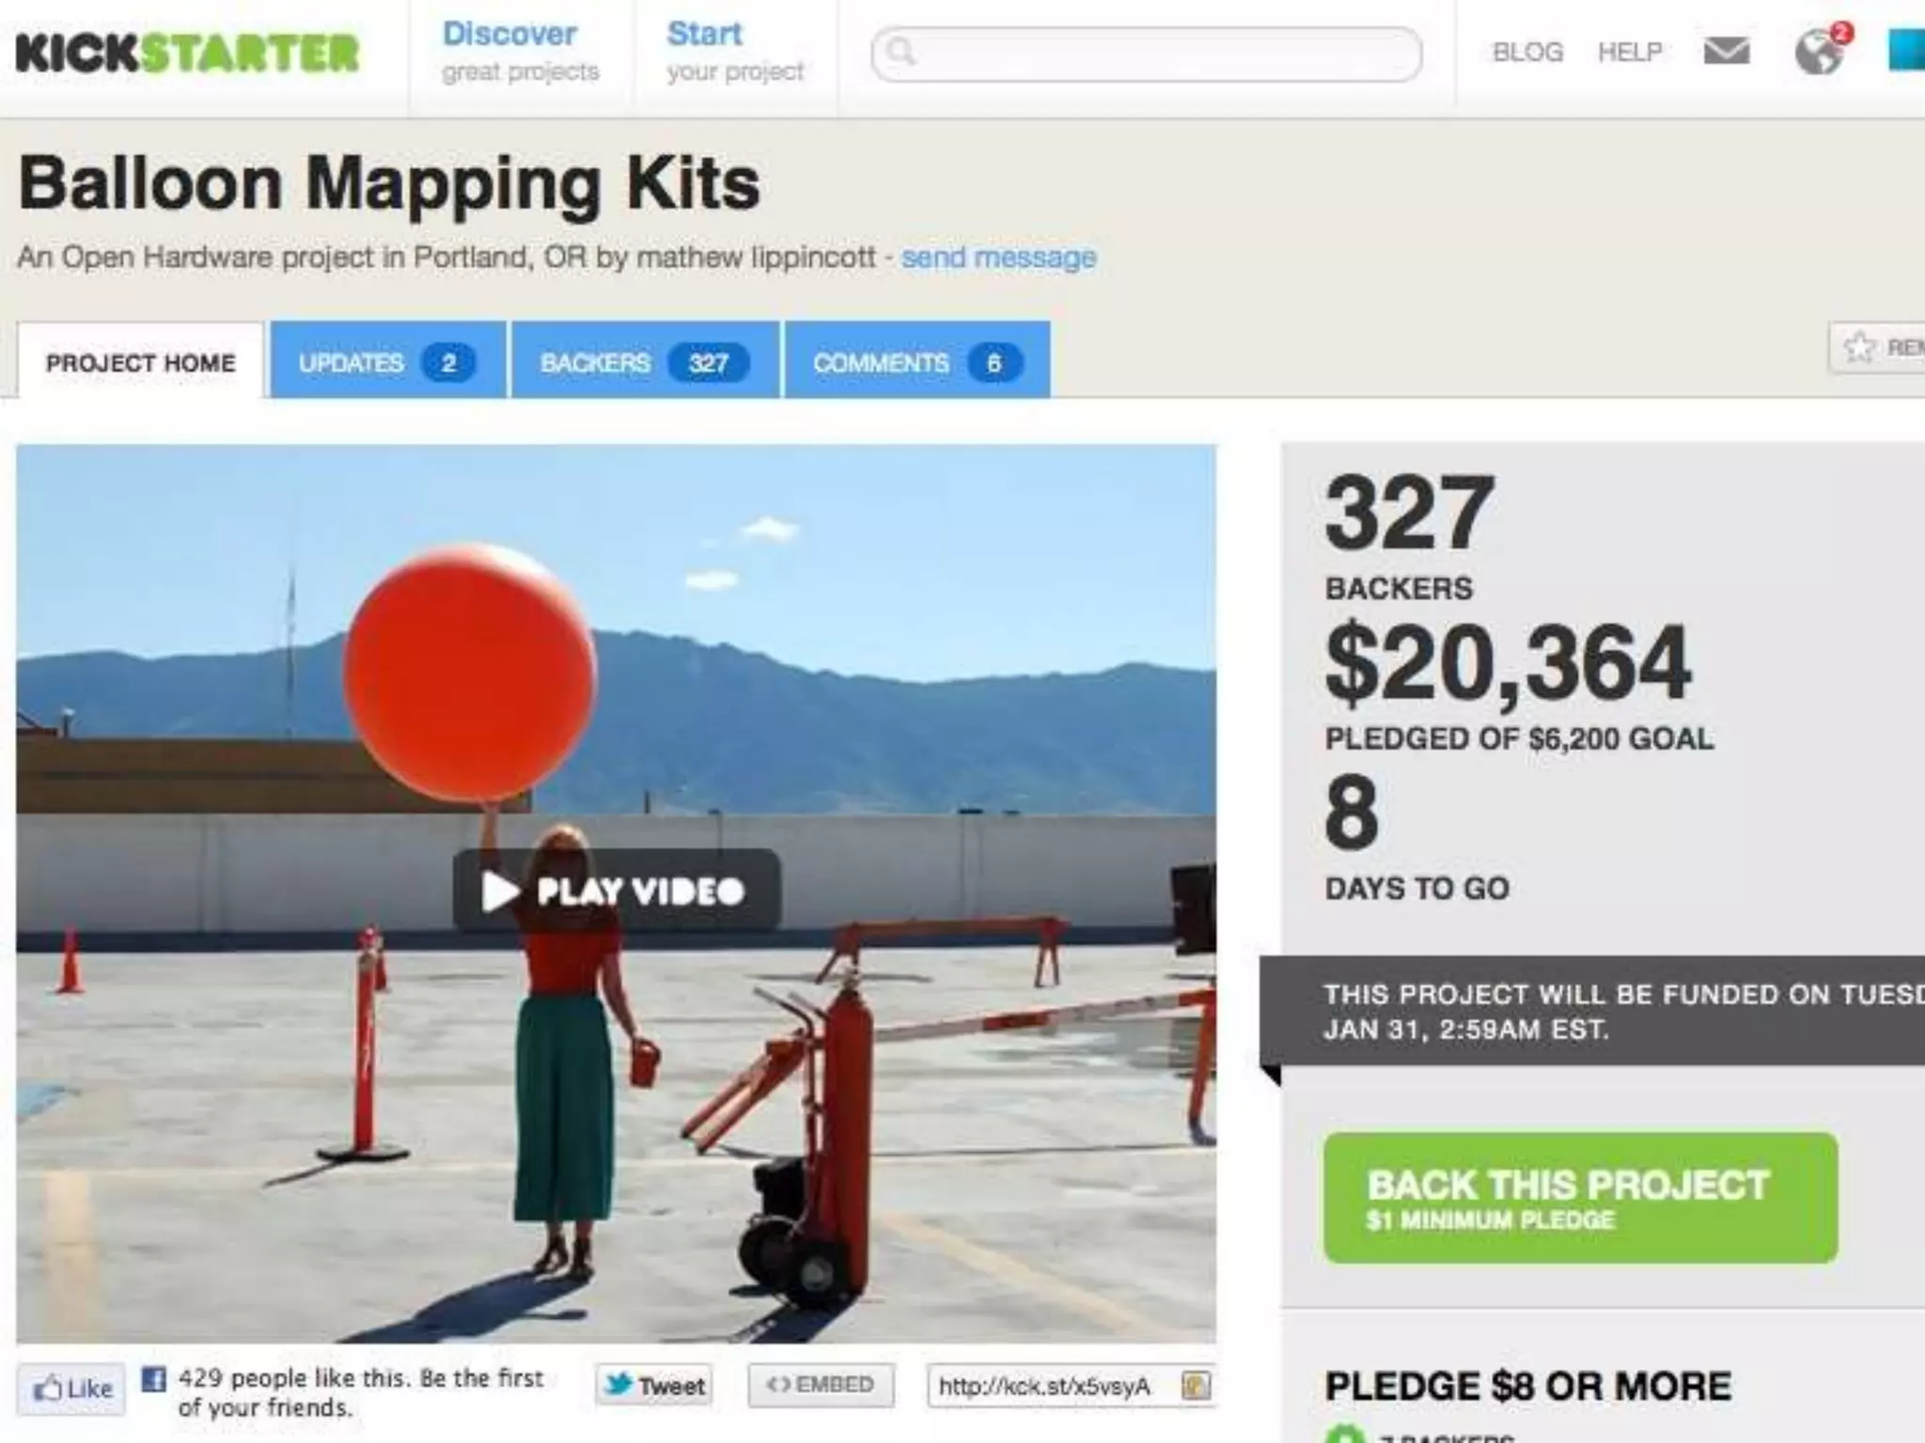
Task: Play the project video
Action: point(616,891)
